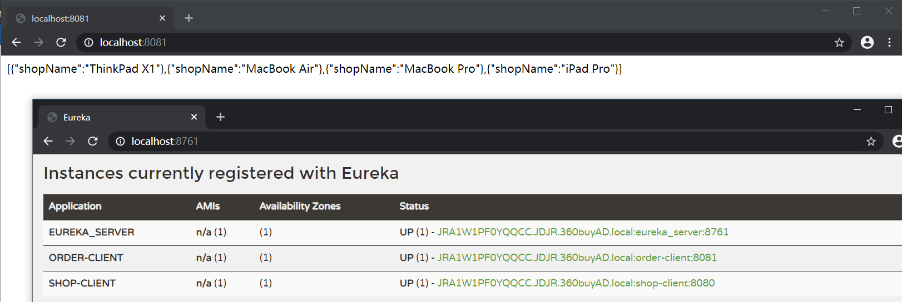
Task: Open the three-dot Chrome menu
Action: [x=889, y=42]
